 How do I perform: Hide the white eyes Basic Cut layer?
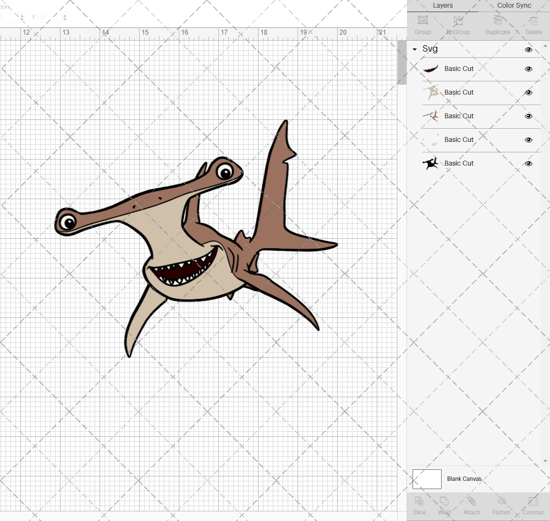point(528,140)
